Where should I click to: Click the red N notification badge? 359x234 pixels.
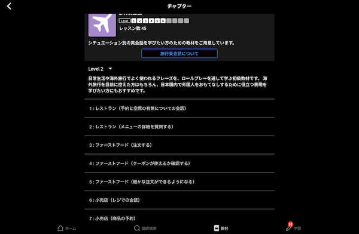290,224
